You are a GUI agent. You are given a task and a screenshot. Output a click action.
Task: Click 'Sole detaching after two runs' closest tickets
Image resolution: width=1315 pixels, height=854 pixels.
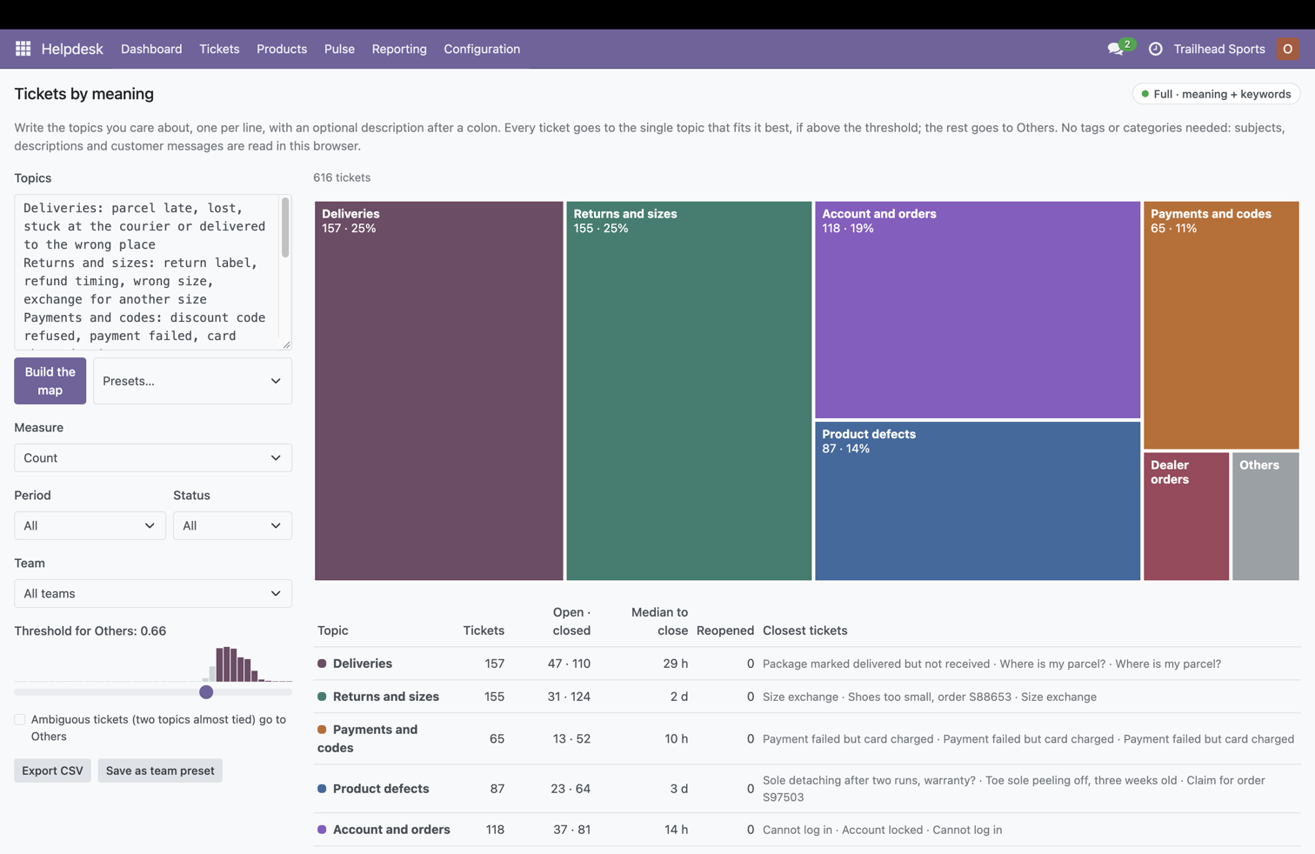point(1014,789)
